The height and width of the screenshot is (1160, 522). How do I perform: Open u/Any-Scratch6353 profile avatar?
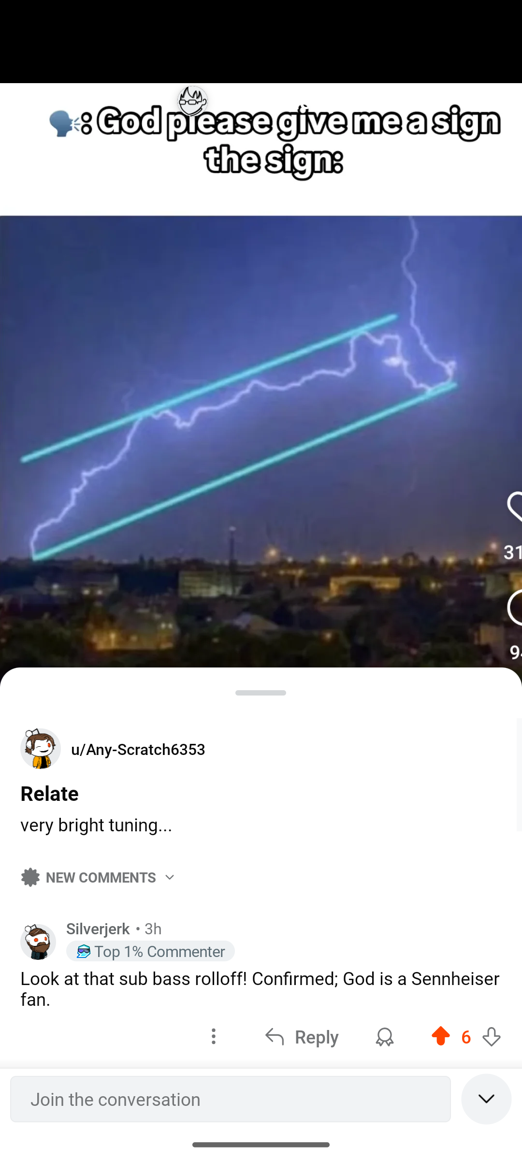(x=41, y=749)
